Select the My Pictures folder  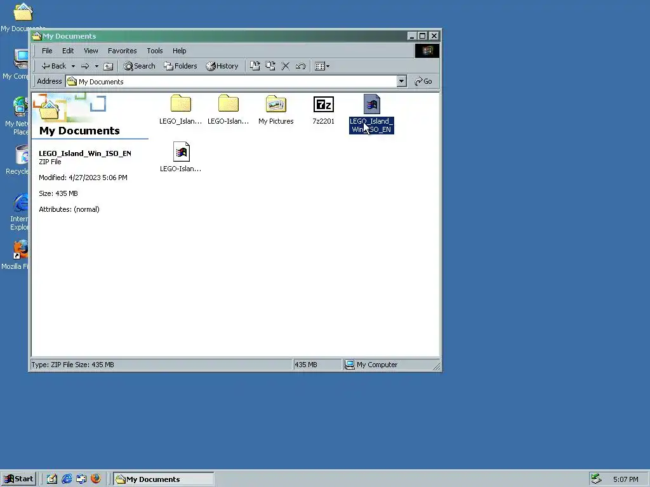(275, 110)
